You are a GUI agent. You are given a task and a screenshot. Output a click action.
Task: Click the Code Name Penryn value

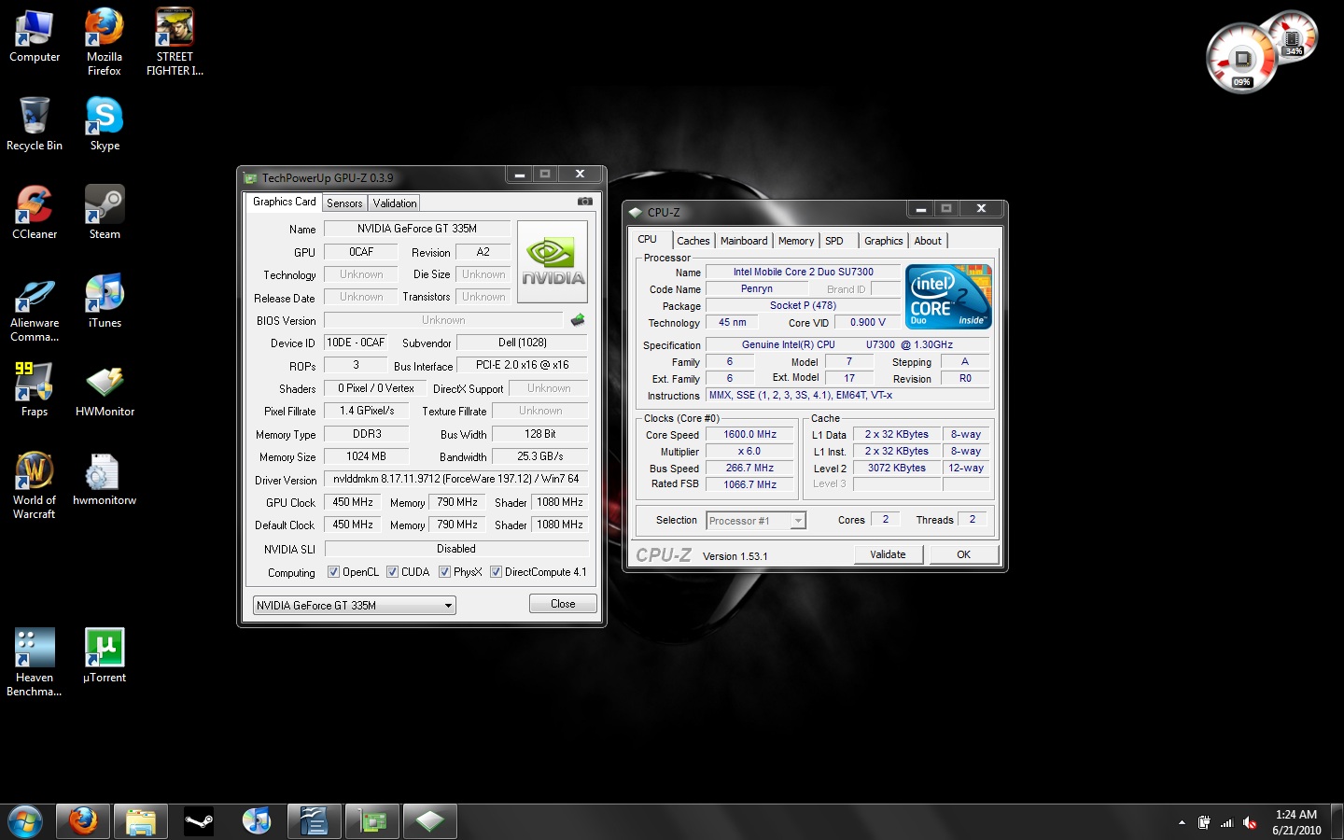757,288
